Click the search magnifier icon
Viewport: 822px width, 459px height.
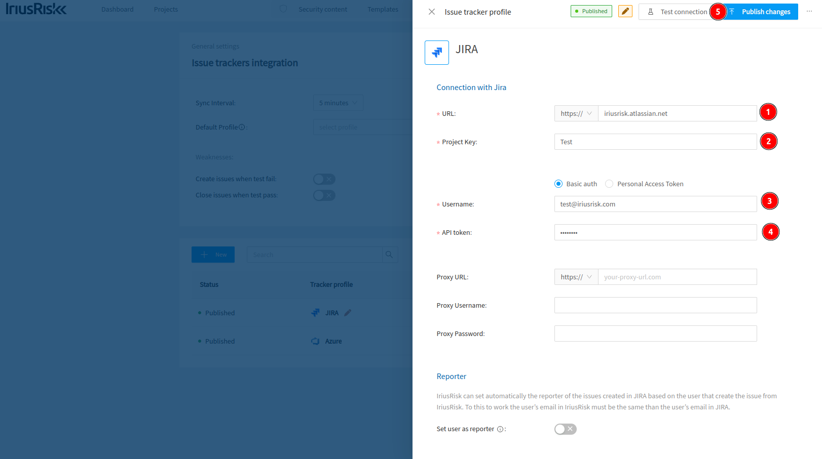(389, 255)
